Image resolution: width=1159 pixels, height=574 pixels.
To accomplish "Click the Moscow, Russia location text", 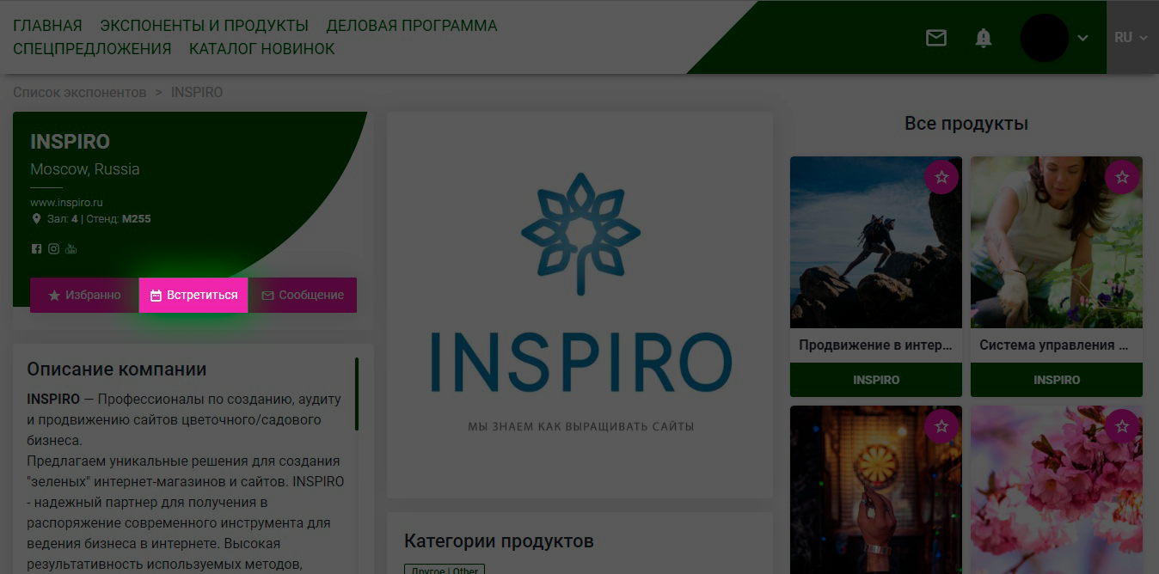I will [x=85, y=169].
